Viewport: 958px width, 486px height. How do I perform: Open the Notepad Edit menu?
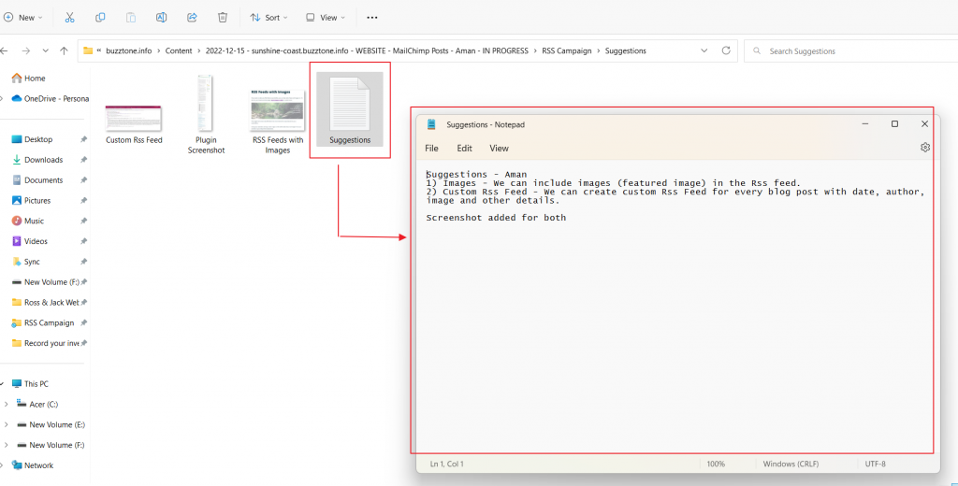pos(464,148)
